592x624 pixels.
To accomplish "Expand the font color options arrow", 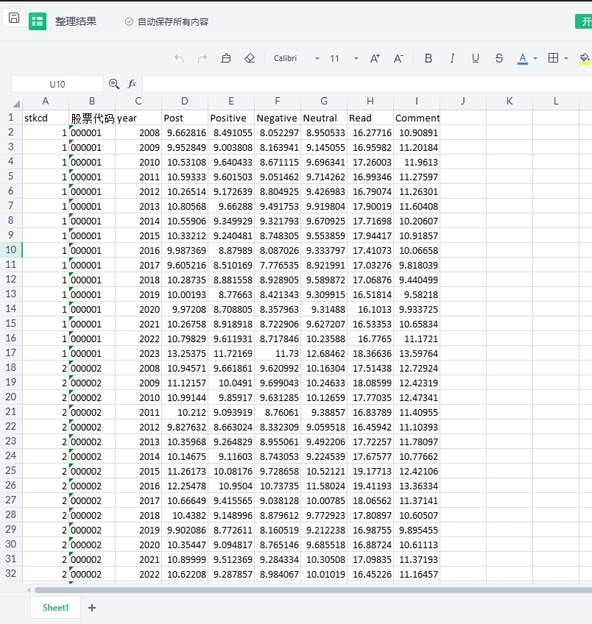I will point(535,59).
